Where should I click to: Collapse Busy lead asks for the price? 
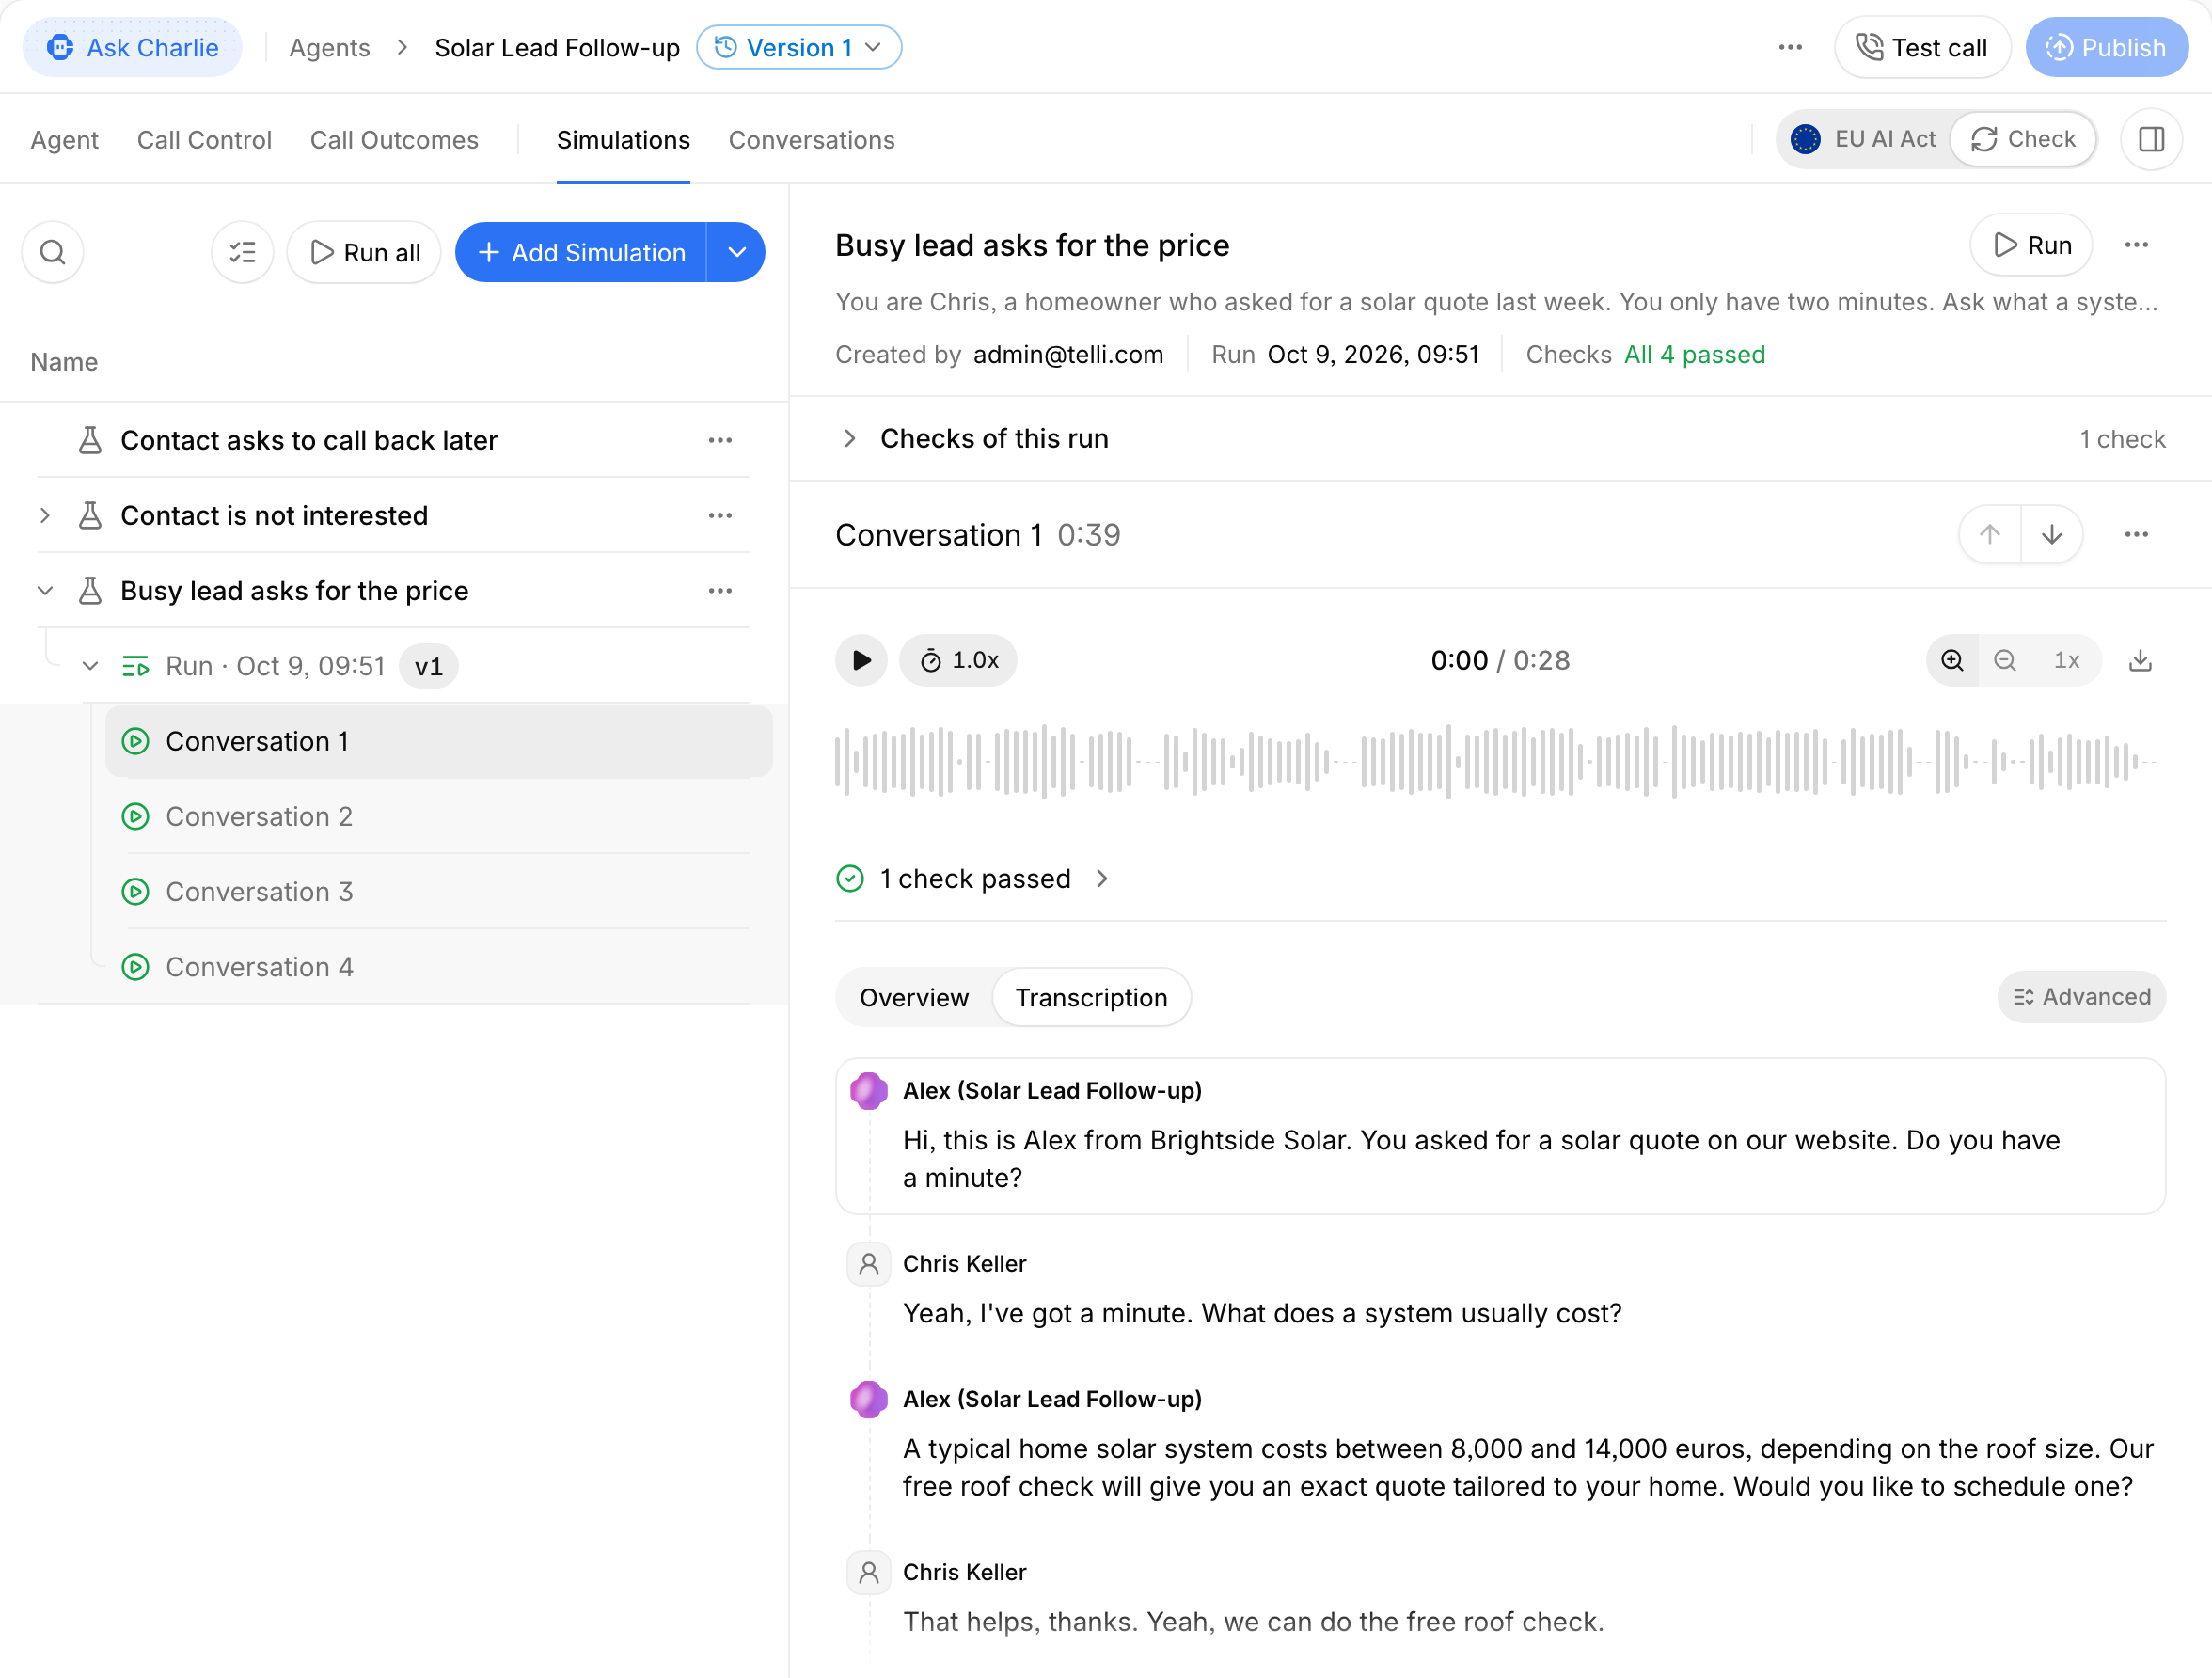coord(45,590)
